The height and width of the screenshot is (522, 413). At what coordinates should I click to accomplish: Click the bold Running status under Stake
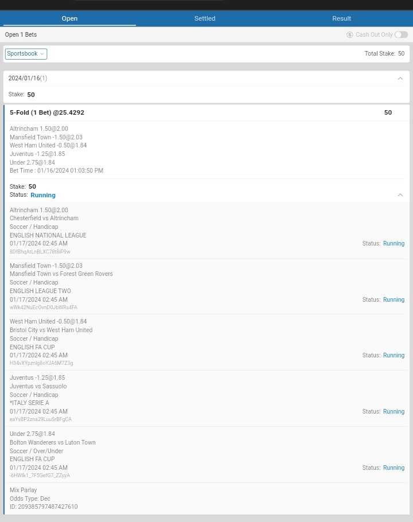coord(43,195)
